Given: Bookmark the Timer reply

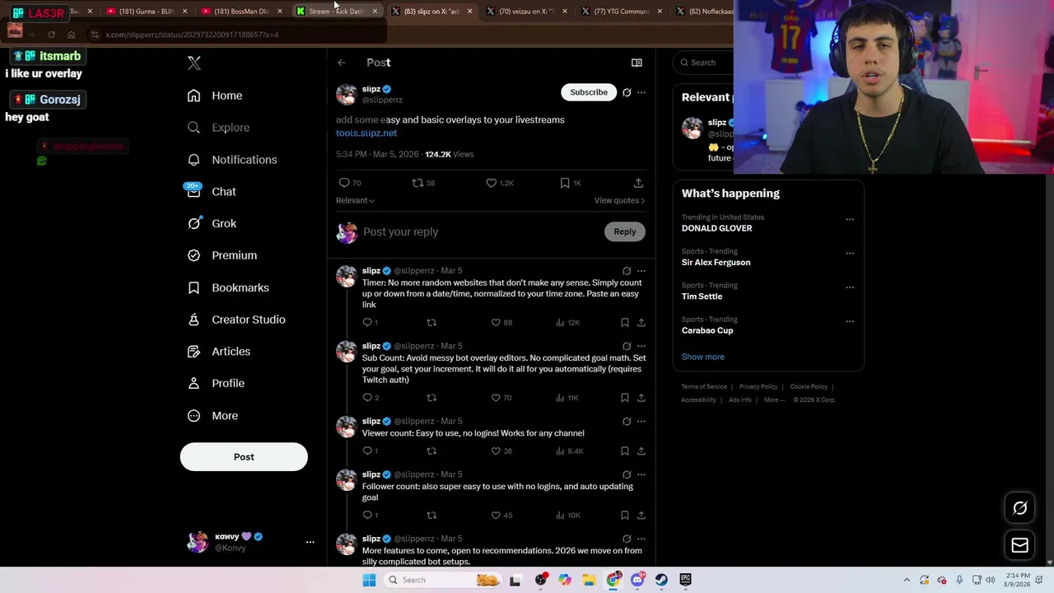Looking at the screenshot, I should [x=625, y=323].
